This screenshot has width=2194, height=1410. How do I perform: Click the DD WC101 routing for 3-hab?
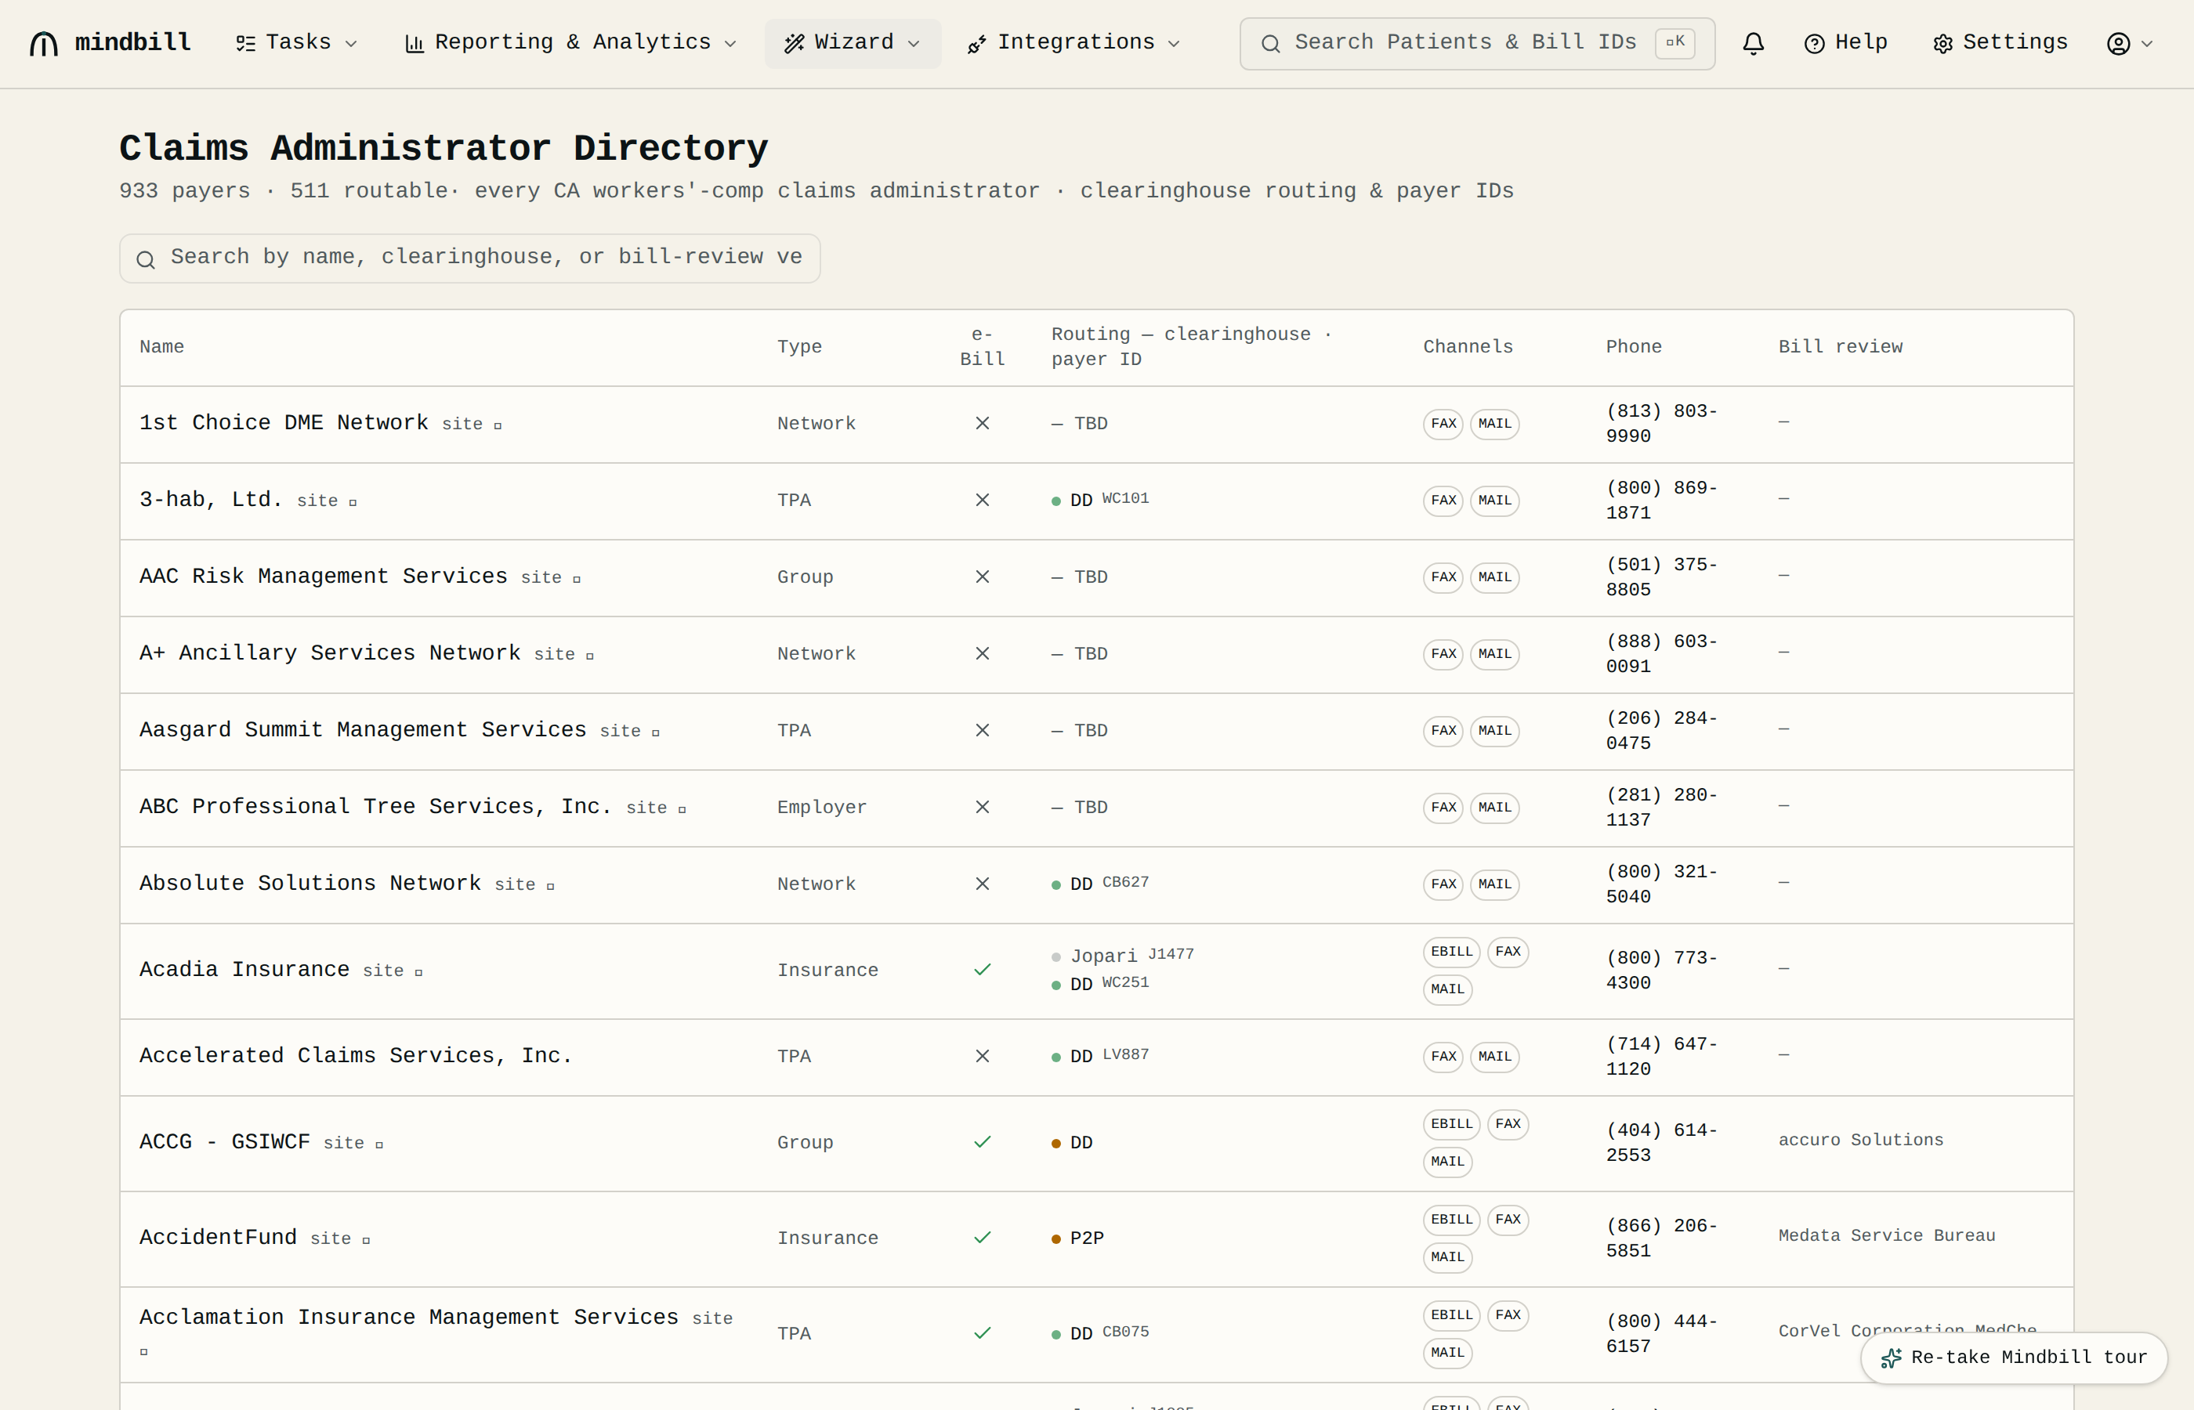click(1100, 500)
